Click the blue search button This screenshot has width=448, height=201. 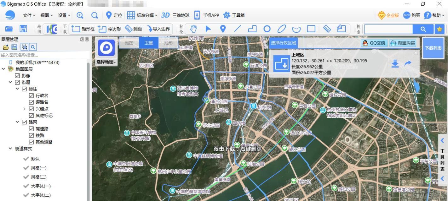click(x=423, y=29)
